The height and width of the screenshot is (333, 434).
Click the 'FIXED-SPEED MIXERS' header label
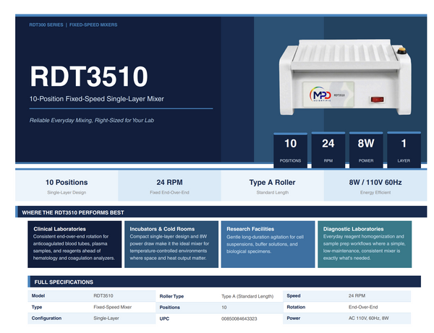tap(93, 25)
